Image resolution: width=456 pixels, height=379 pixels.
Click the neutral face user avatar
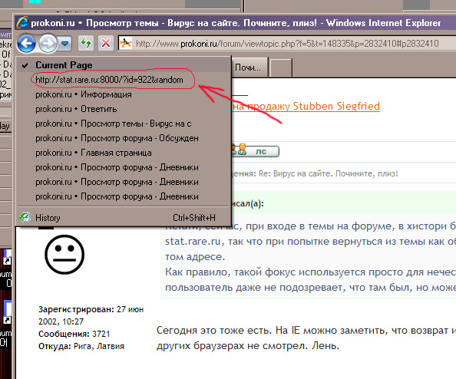click(x=64, y=254)
